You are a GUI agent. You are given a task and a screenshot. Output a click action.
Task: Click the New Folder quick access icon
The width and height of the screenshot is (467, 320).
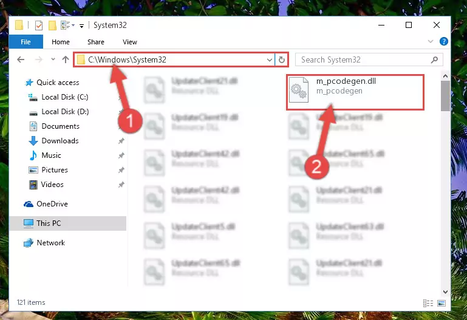(x=52, y=26)
